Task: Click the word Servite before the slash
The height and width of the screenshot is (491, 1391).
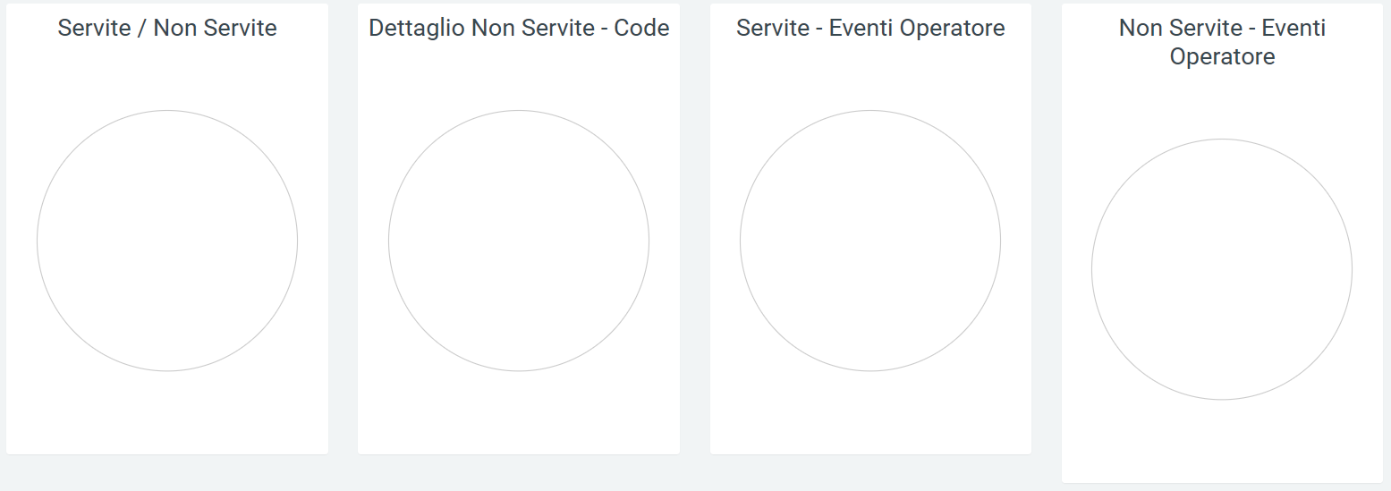Action: [x=95, y=28]
